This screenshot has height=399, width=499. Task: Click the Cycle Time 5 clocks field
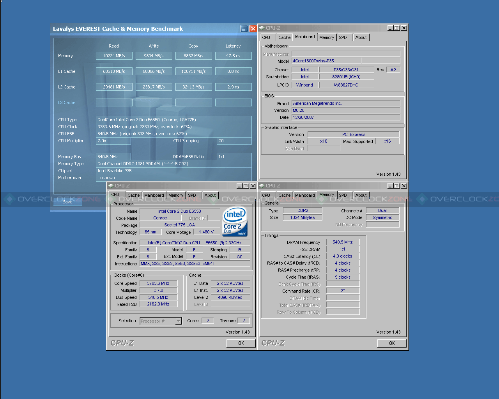click(x=343, y=277)
